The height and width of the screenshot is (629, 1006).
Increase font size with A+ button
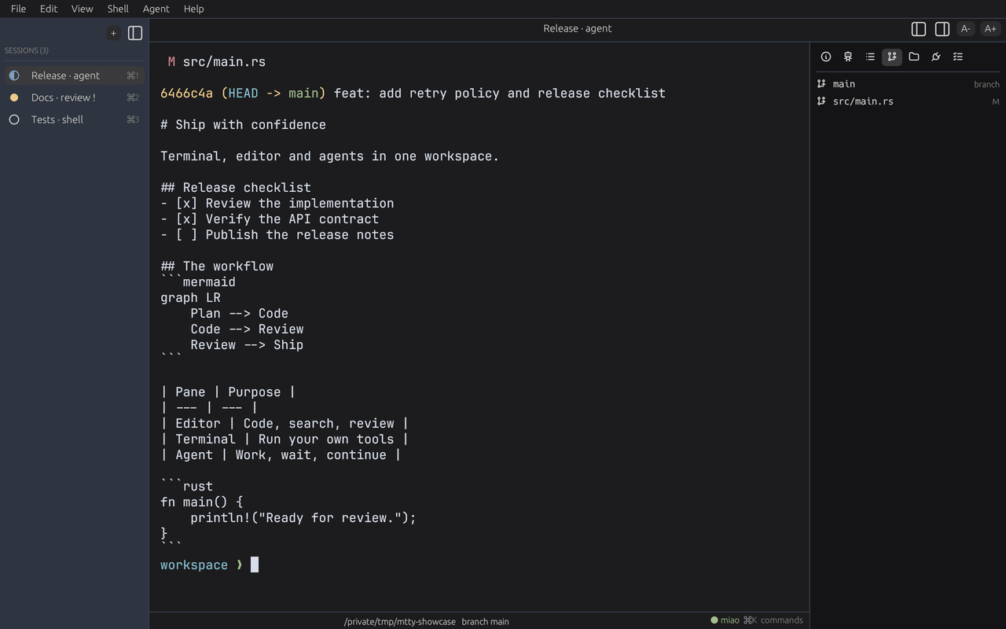(990, 29)
